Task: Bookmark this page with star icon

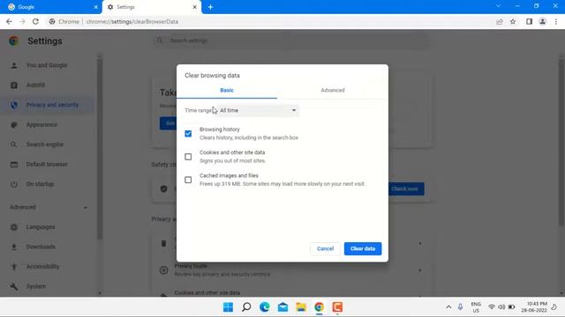Action: click(x=513, y=21)
